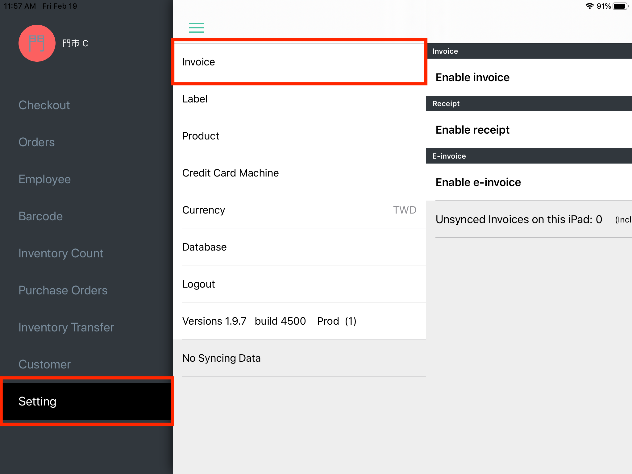Open Checkout in the sidebar

pos(86,105)
